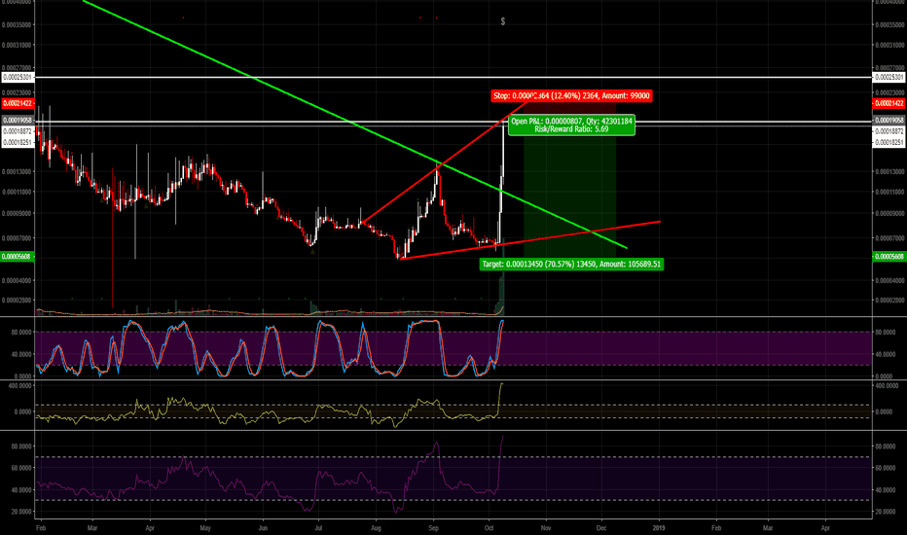
Task: Click the green Target 0.00013450 label
Action: 571,265
